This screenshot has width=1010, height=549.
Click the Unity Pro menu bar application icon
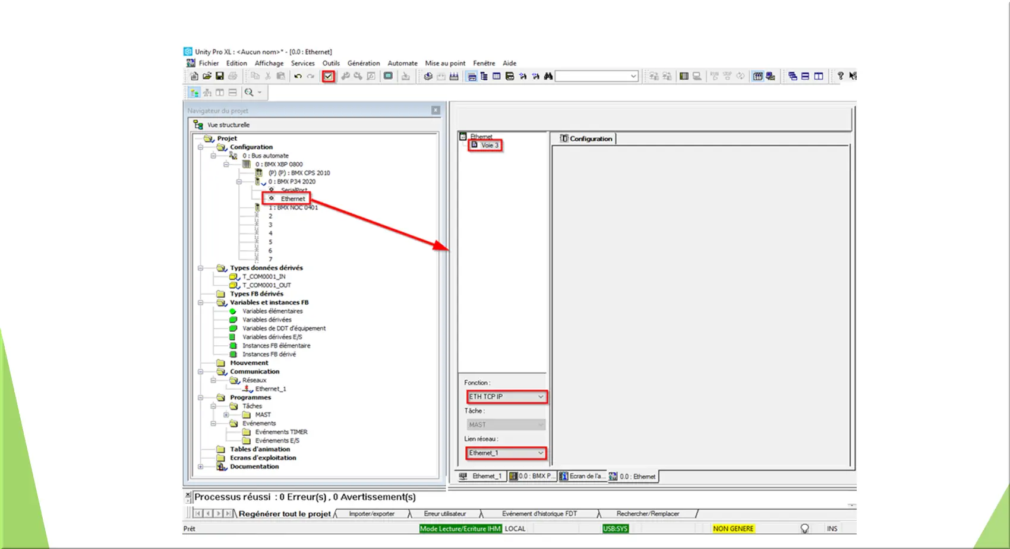tap(191, 63)
